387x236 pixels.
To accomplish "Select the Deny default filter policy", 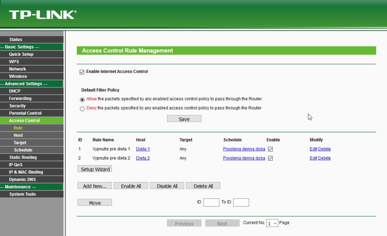I will pos(82,109).
